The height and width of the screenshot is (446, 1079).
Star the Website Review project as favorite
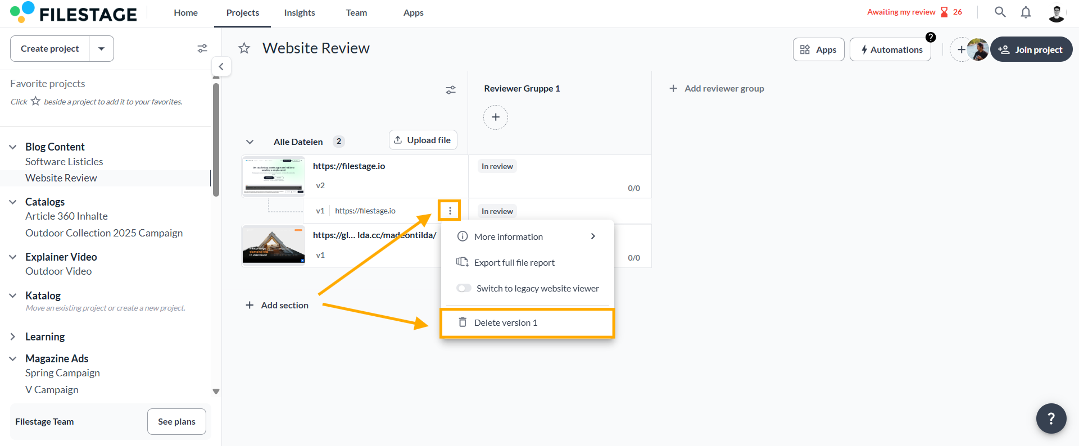coord(244,48)
